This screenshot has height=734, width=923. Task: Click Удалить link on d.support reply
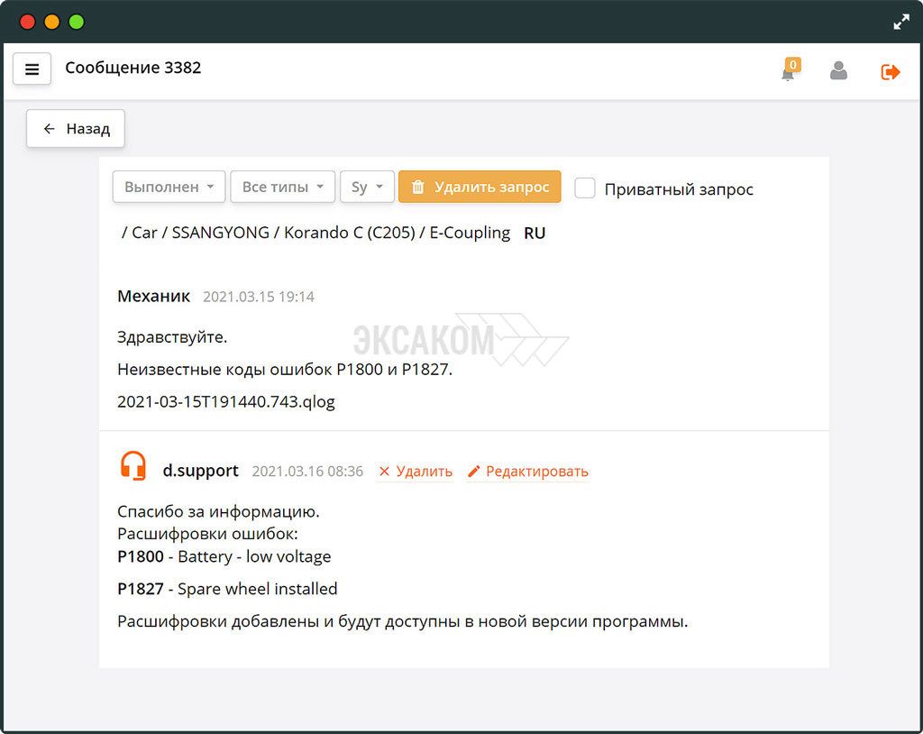[424, 472]
